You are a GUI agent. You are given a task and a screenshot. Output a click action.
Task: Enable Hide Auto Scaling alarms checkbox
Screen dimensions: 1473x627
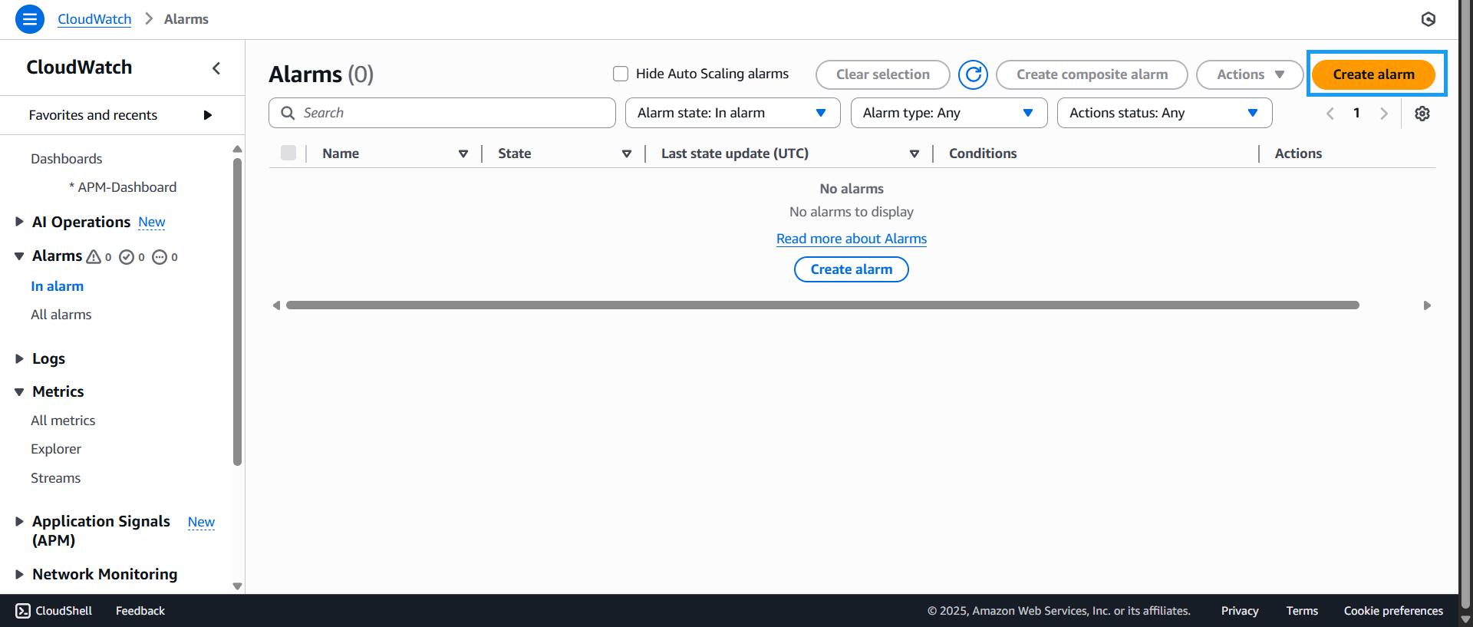click(621, 74)
